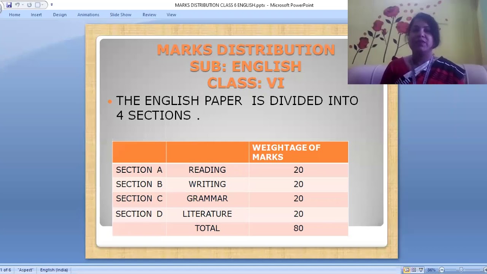This screenshot has height=274, width=487.
Task: Click the Redo/Repeat icon
Action: (x=29, y=5)
